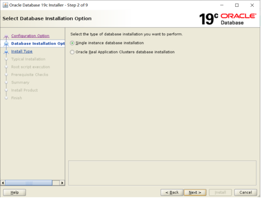
Task: Select Database Installation Option step in sidebar
Action: [x=38, y=44]
